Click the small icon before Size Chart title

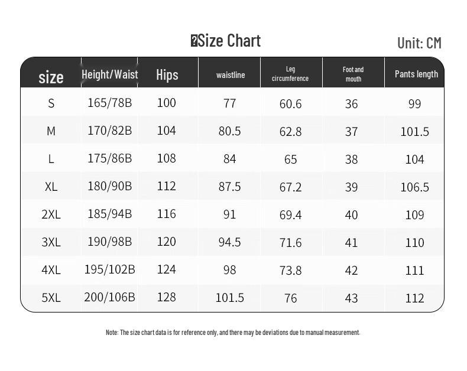pyautogui.click(x=194, y=41)
